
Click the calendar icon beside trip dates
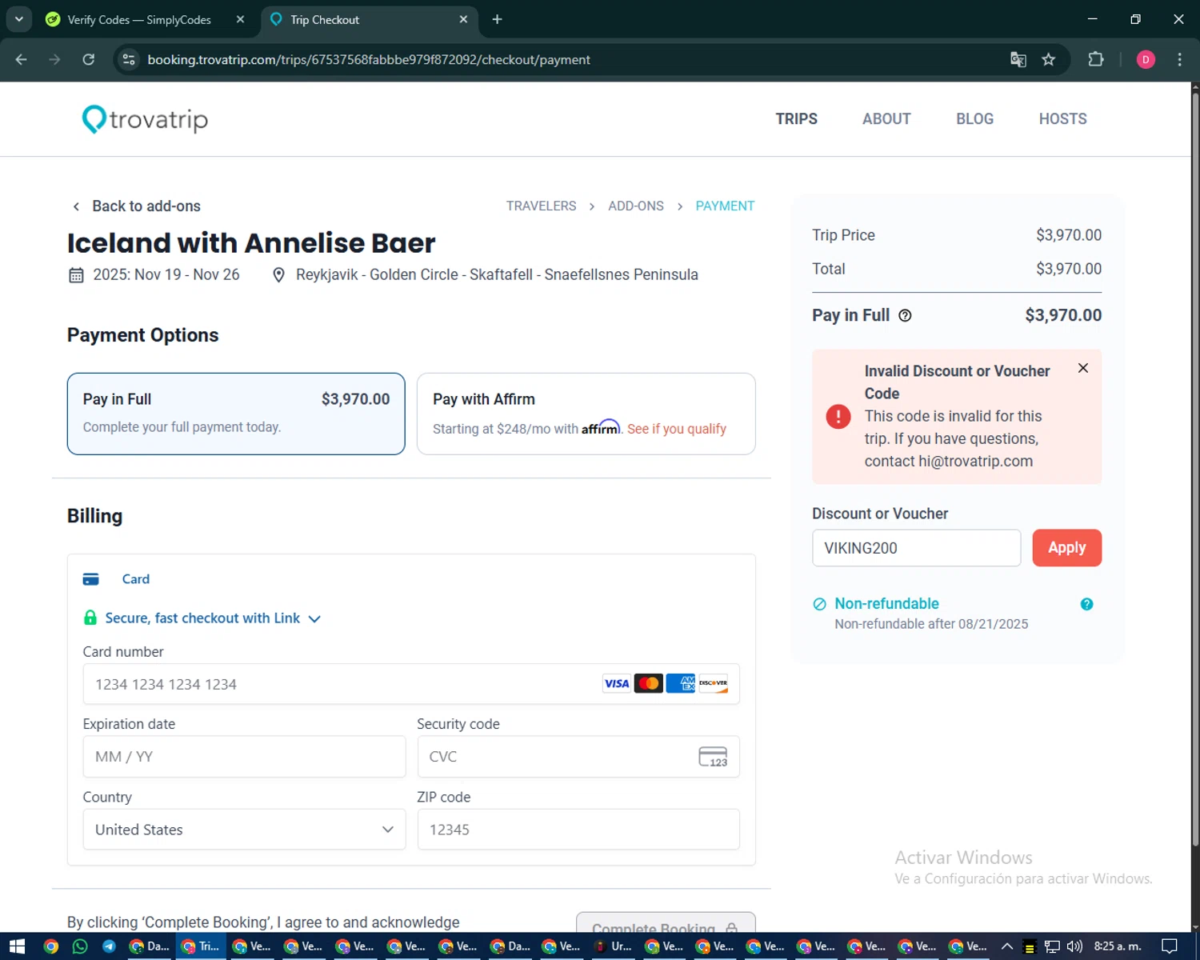(x=76, y=275)
